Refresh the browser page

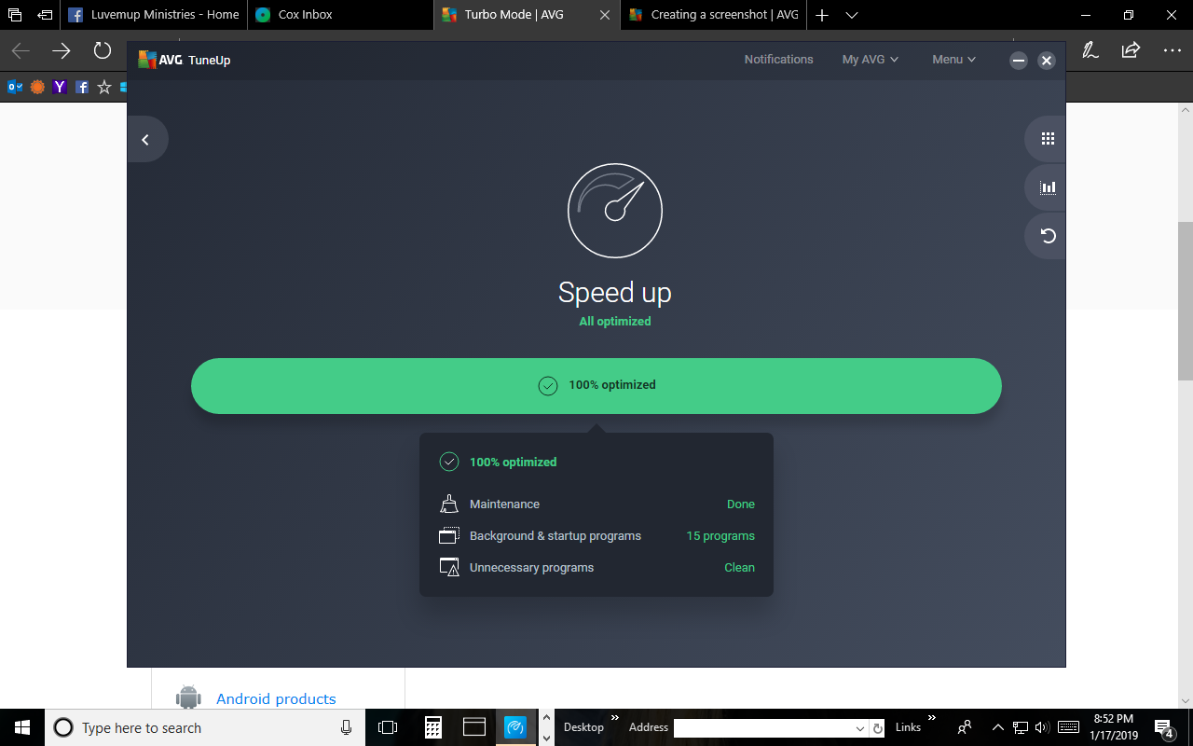click(x=102, y=50)
